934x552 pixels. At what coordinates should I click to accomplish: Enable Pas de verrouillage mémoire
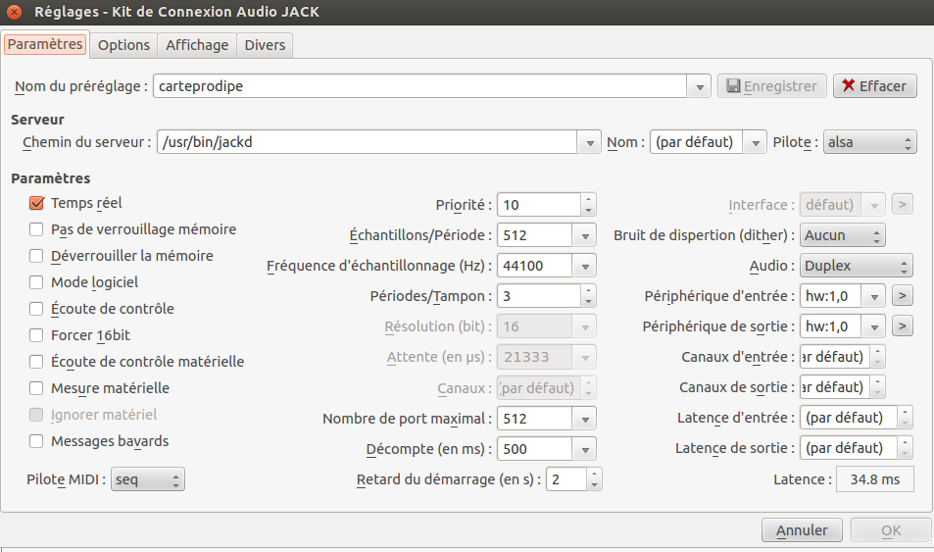36,229
